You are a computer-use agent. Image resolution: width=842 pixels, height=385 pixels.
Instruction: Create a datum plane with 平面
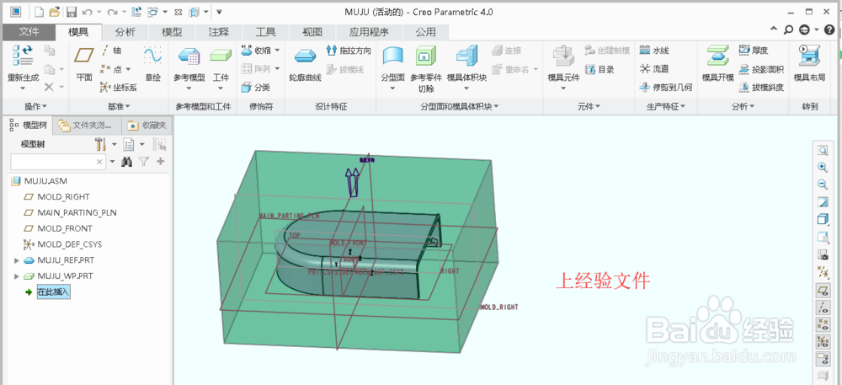pyautogui.click(x=83, y=64)
